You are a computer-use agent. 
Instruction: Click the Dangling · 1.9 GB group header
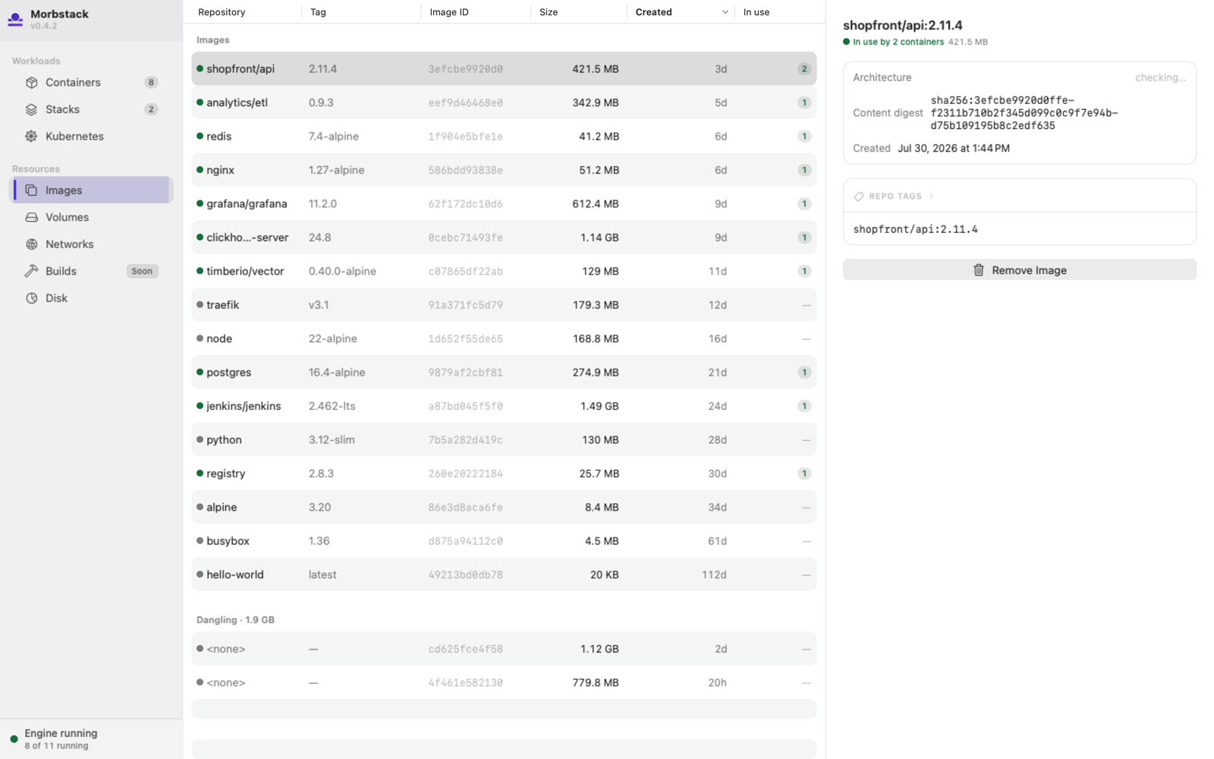[235, 620]
